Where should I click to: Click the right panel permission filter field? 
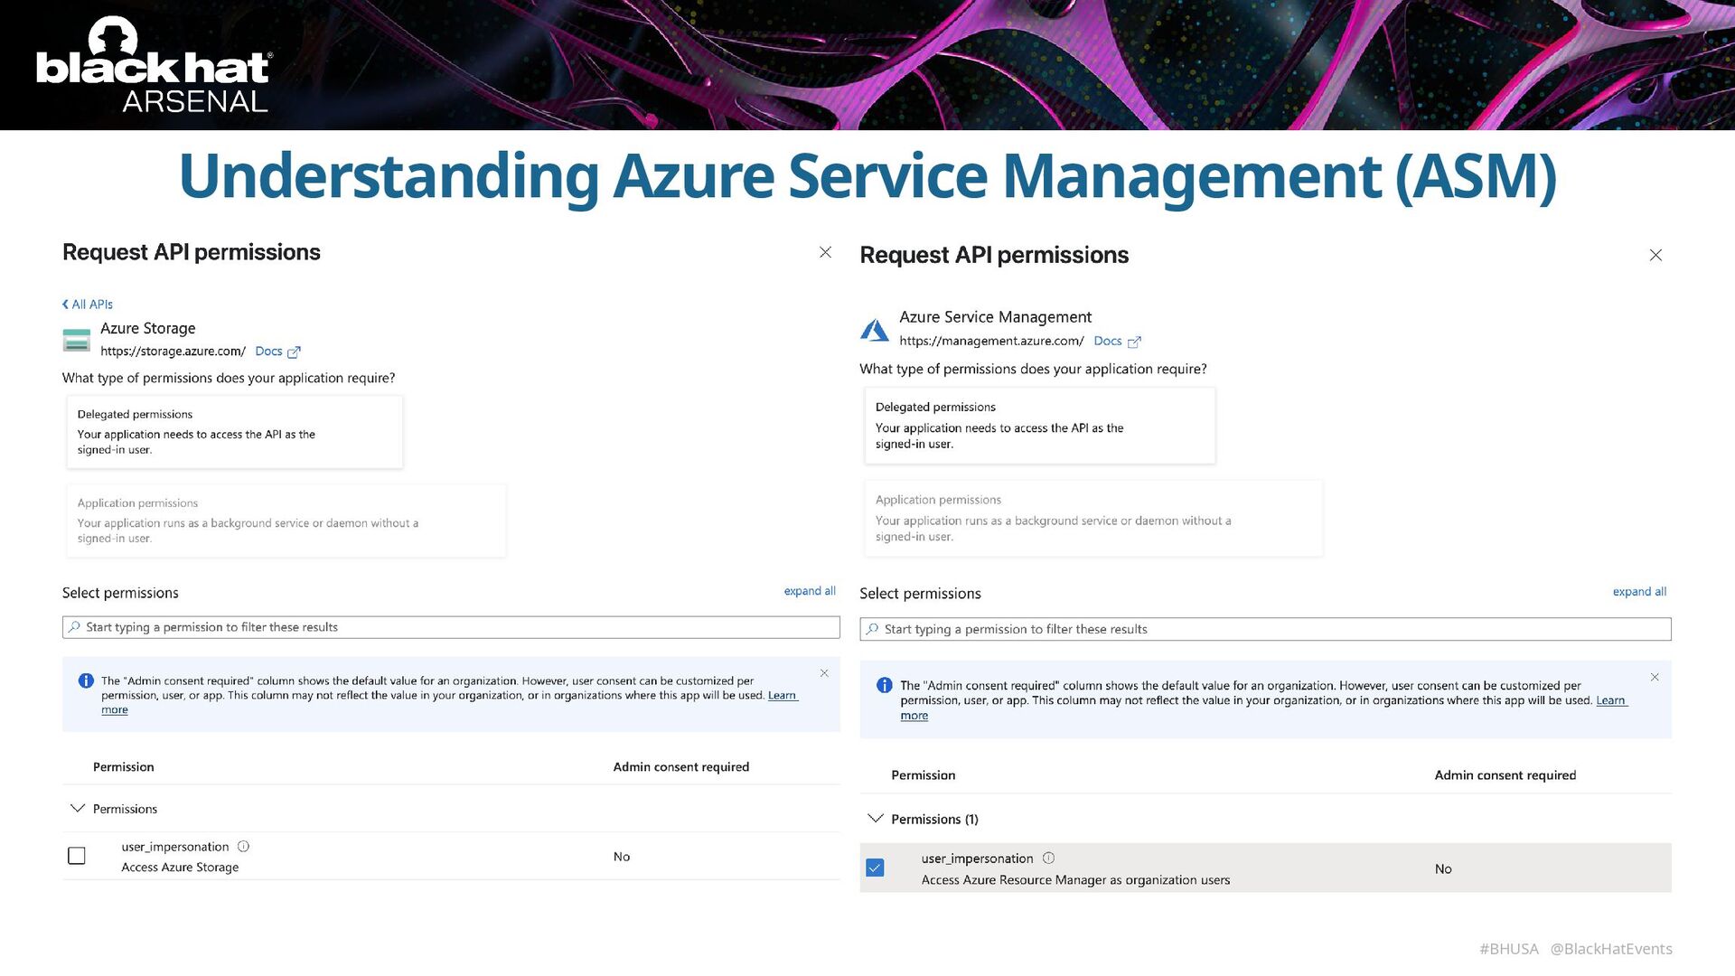coord(1265,629)
